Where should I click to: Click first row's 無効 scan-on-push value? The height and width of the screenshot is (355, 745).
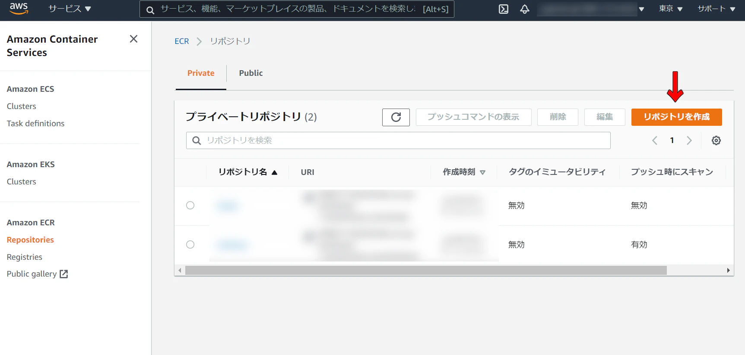(639, 206)
